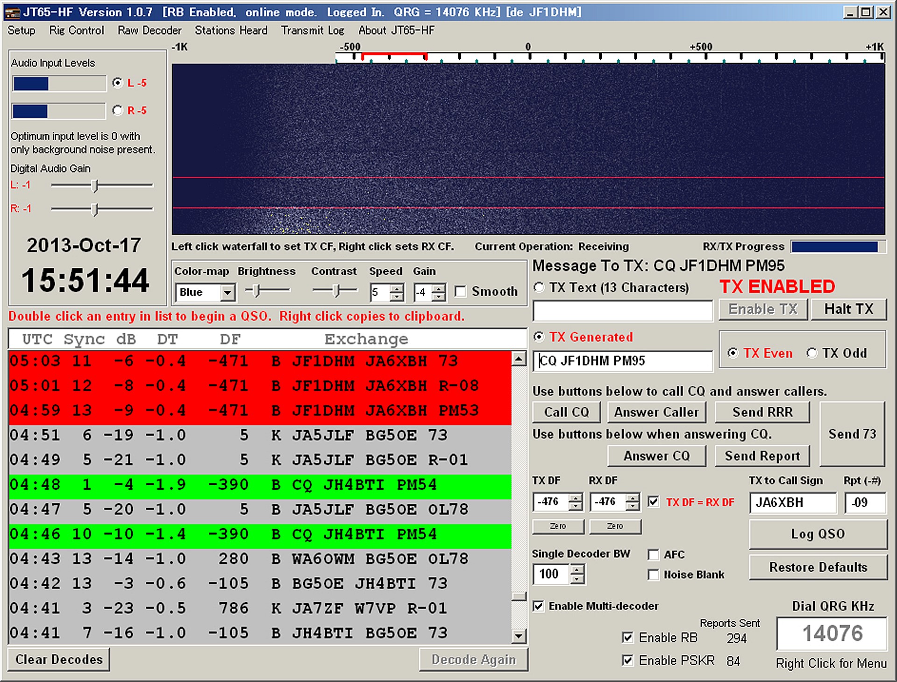Toggle the Enable PSKR checkbox
This screenshot has height=682, width=897.
click(x=628, y=660)
